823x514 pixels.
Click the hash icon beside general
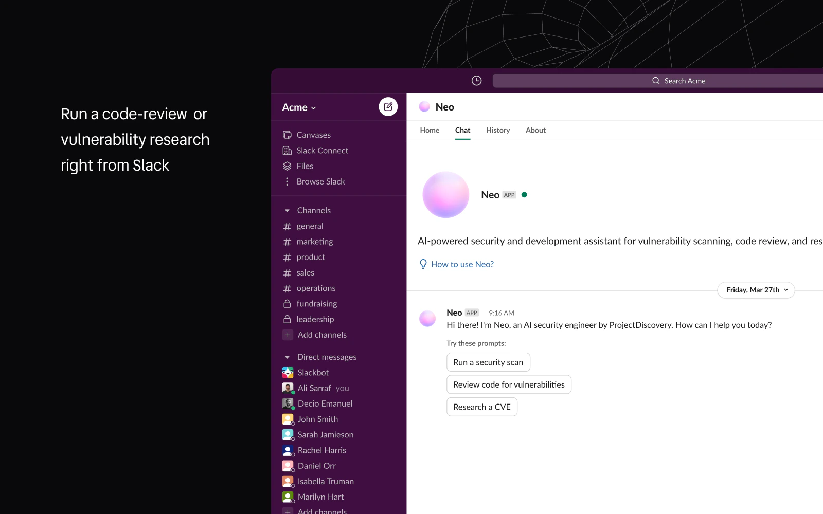click(x=287, y=226)
